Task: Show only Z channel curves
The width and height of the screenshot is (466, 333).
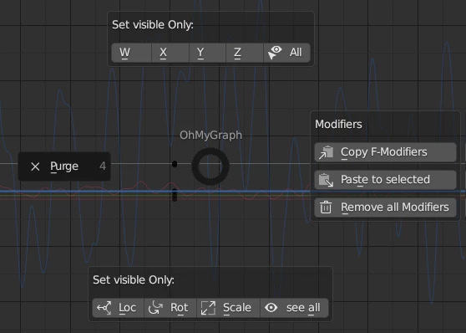Action: (245, 53)
